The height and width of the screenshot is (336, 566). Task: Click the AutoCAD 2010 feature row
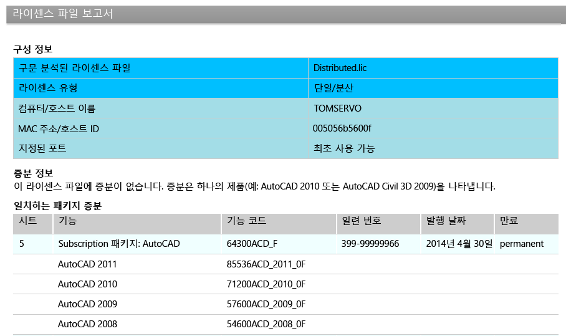click(87, 284)
